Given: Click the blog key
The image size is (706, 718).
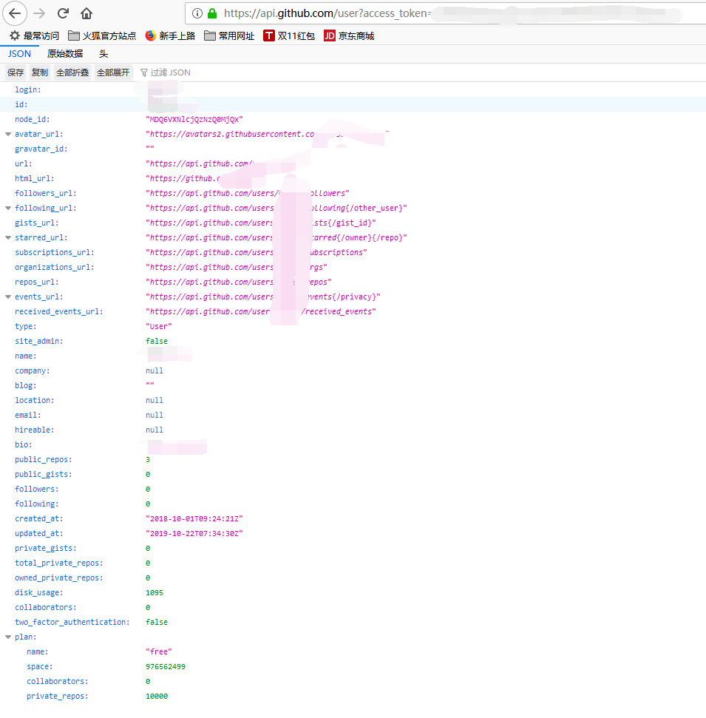Looking at the screenshot, I should tap(25, 385).
